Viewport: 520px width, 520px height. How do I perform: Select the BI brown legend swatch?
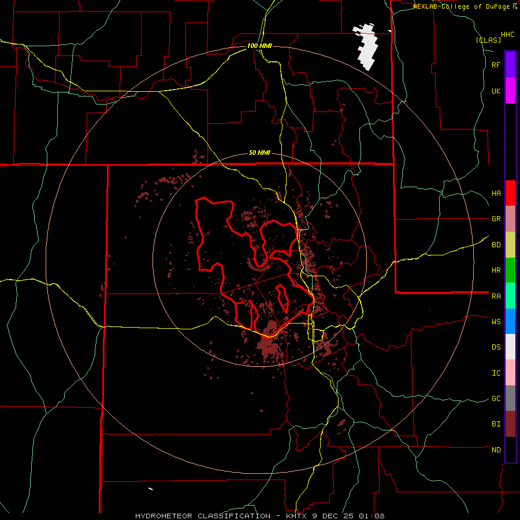click(510, 424)
